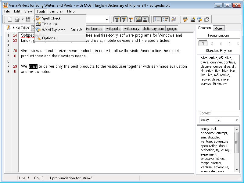
Task: Click 'Col: 3' in status bar
Action: [x=39, y=178]
